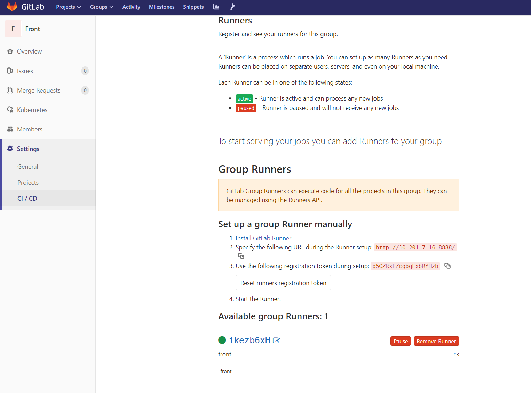The image size is (531, 393).
Task: Edit the ikezb6xH runner via the pencil icon
Action: [x=276, y=340]
